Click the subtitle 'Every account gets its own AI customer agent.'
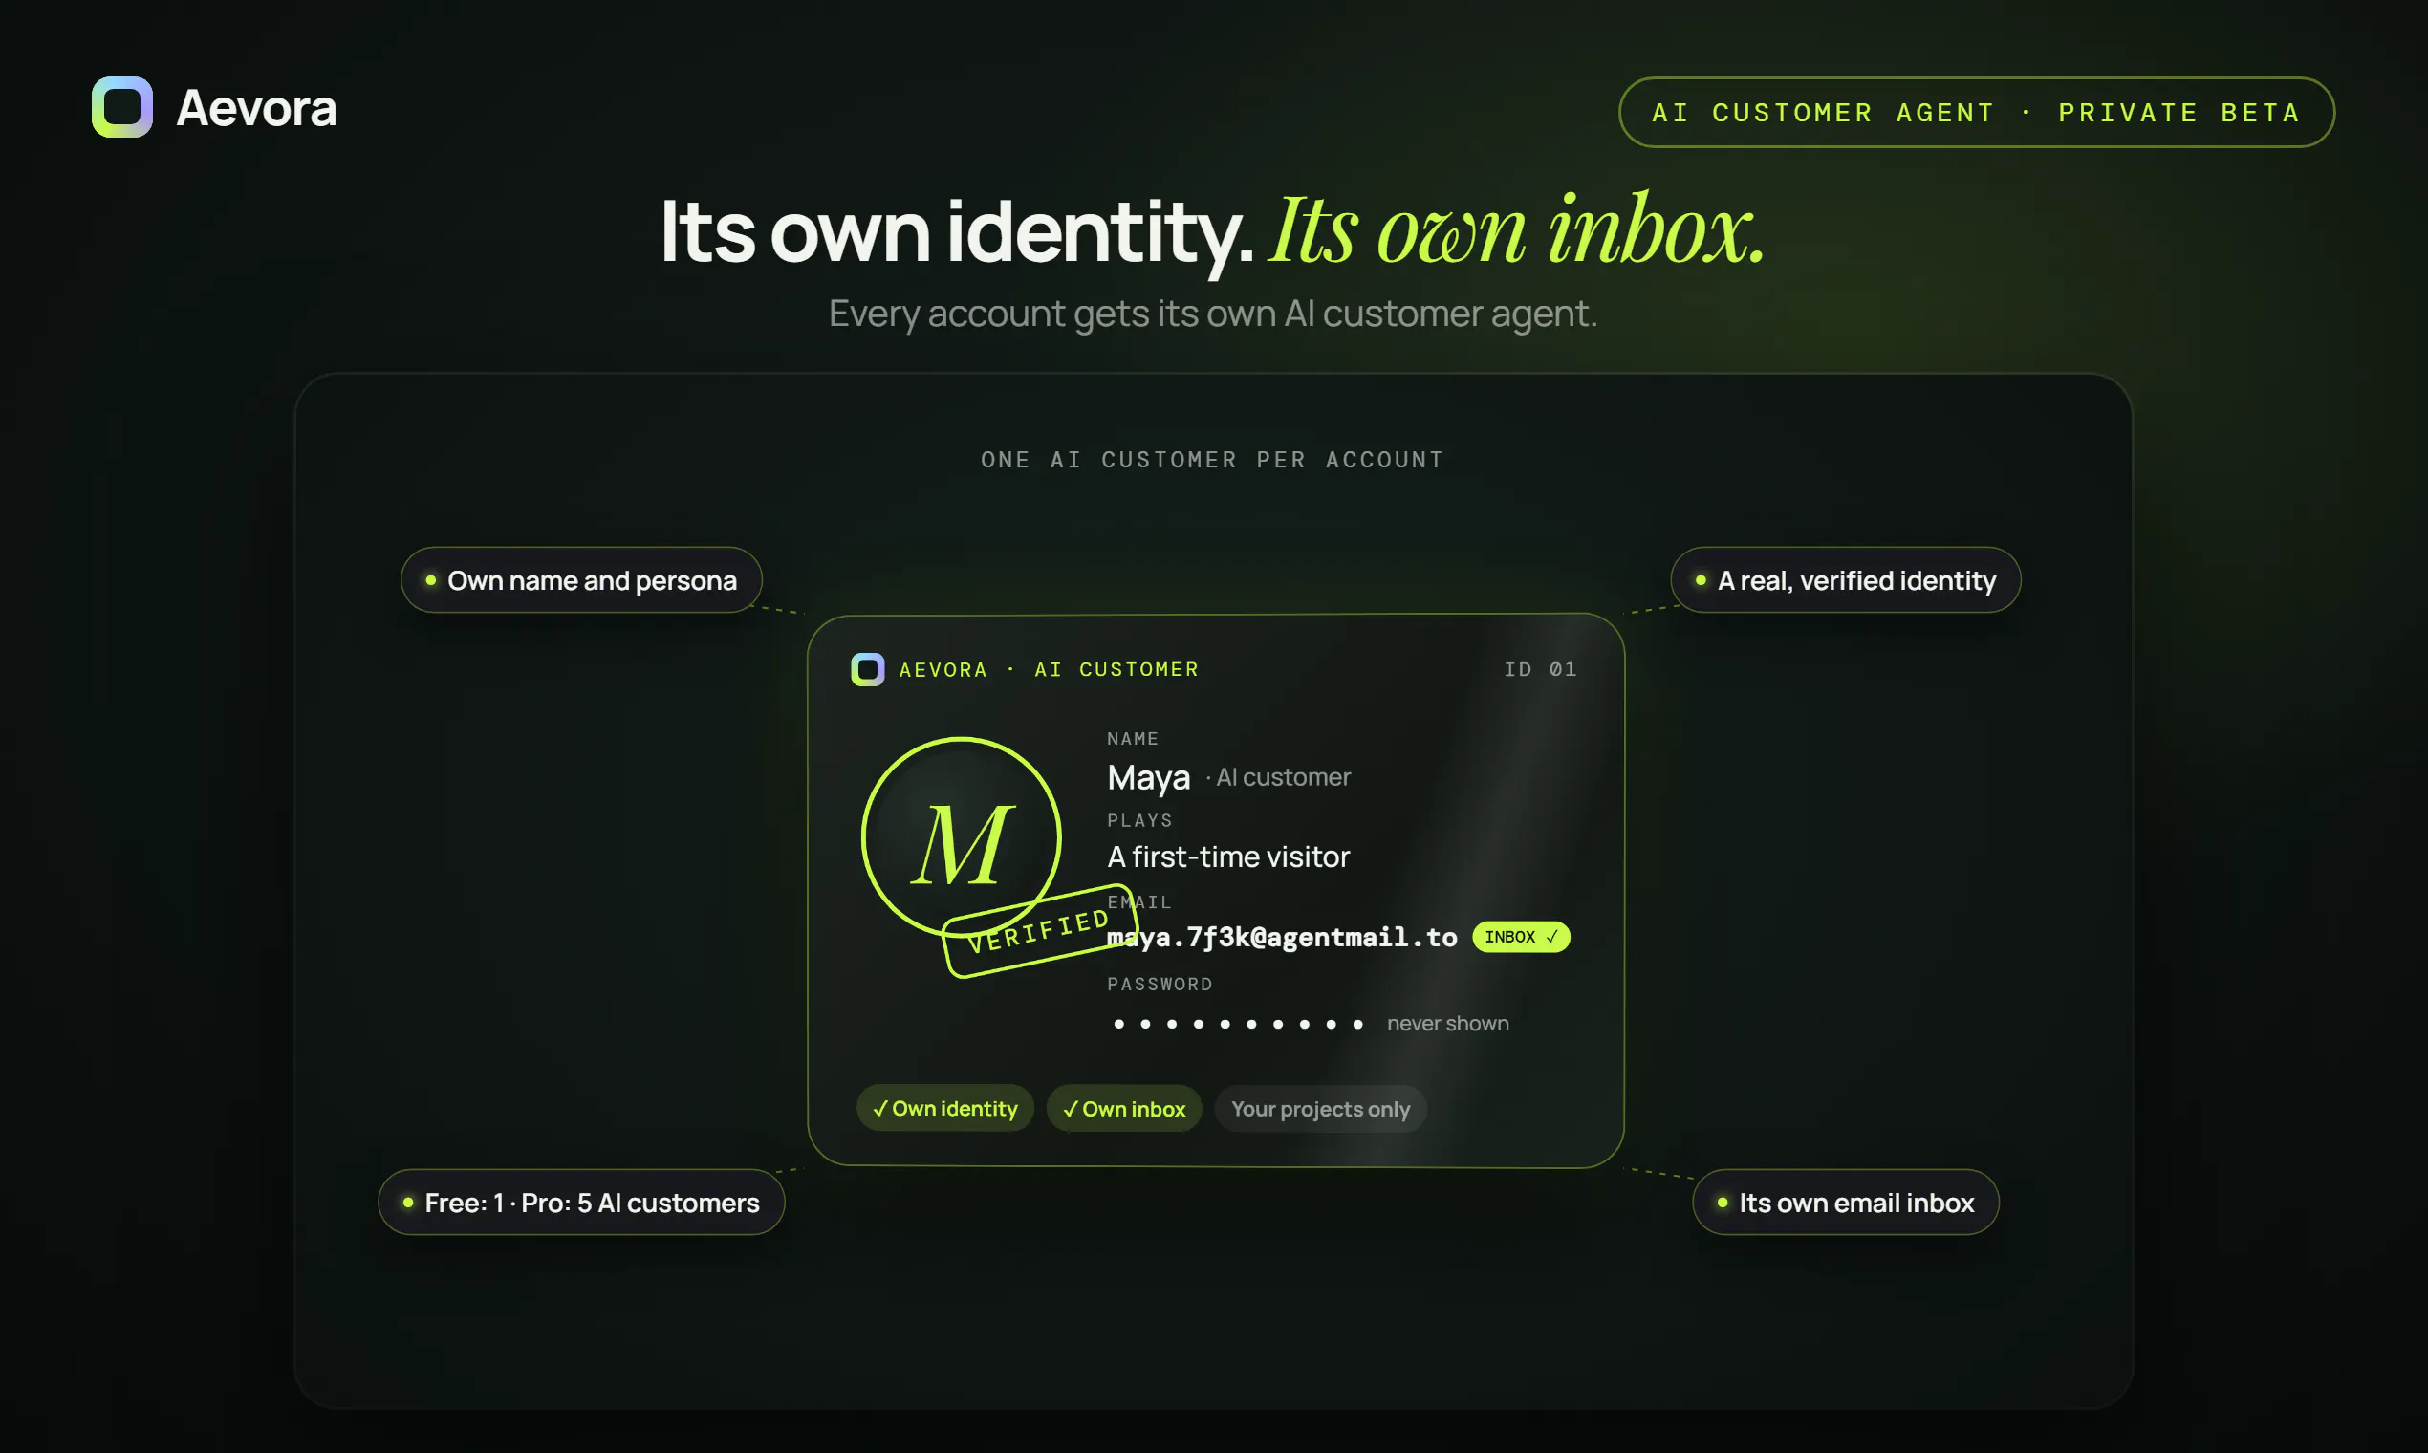 click(x=1213, y=314)
